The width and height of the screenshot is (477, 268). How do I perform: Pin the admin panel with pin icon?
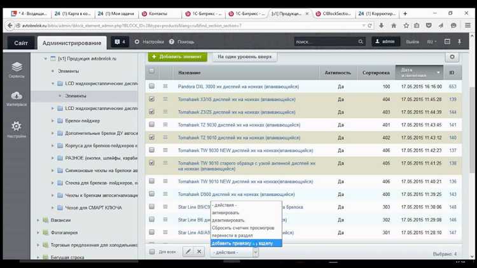click(x=459, y=42)
